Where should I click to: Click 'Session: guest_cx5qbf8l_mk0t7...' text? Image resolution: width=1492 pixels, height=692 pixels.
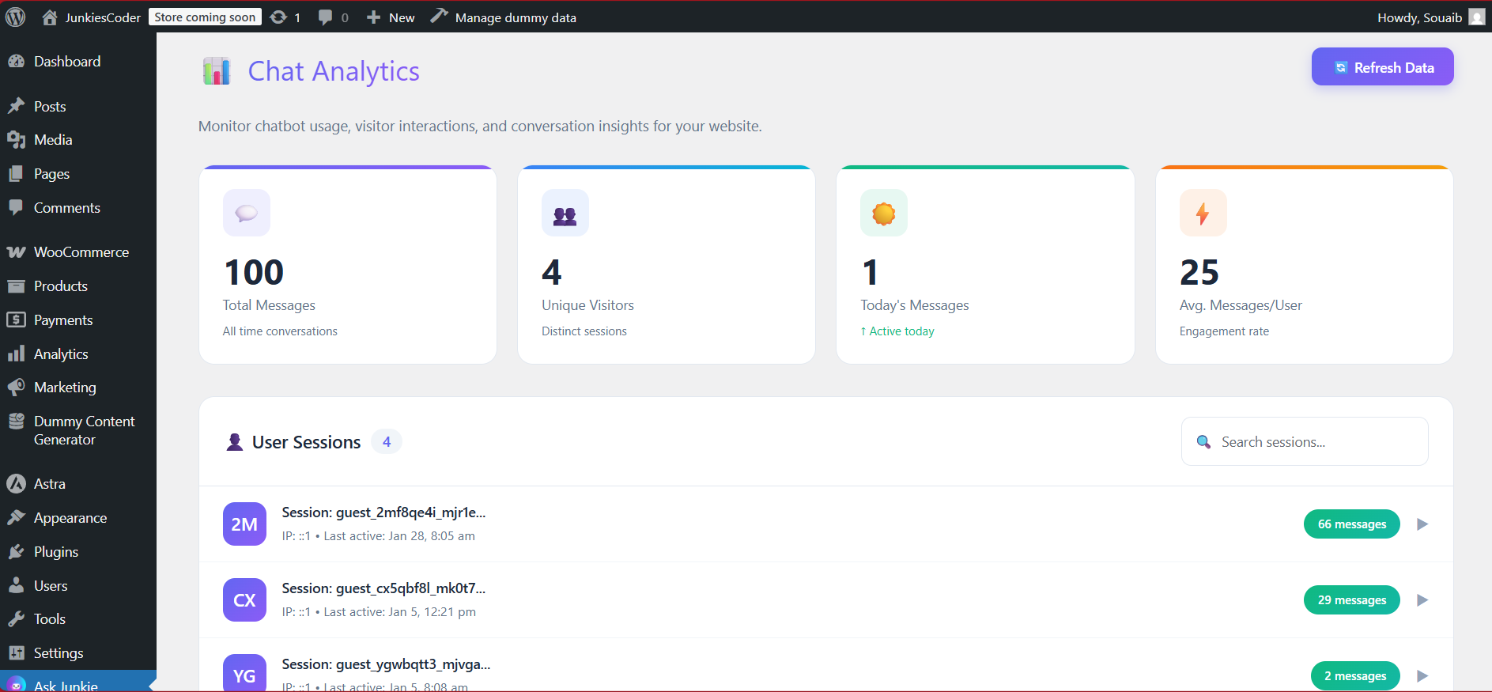tap(383, 588)
